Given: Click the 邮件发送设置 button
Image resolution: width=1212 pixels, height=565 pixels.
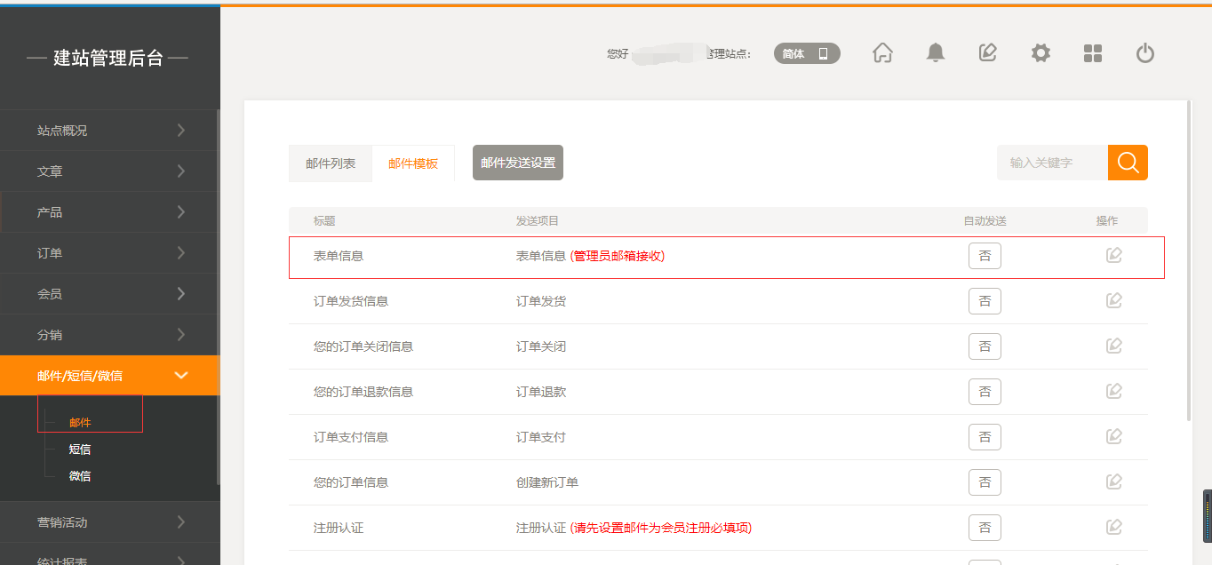Looking at the screenshot, I should 518,163.
